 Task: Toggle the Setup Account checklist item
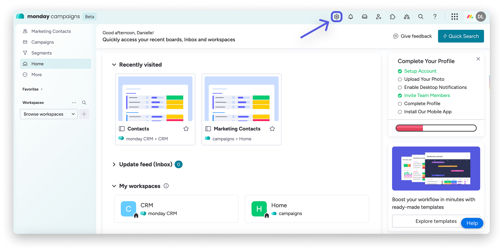pyautogui.click(x=417, y=71)
